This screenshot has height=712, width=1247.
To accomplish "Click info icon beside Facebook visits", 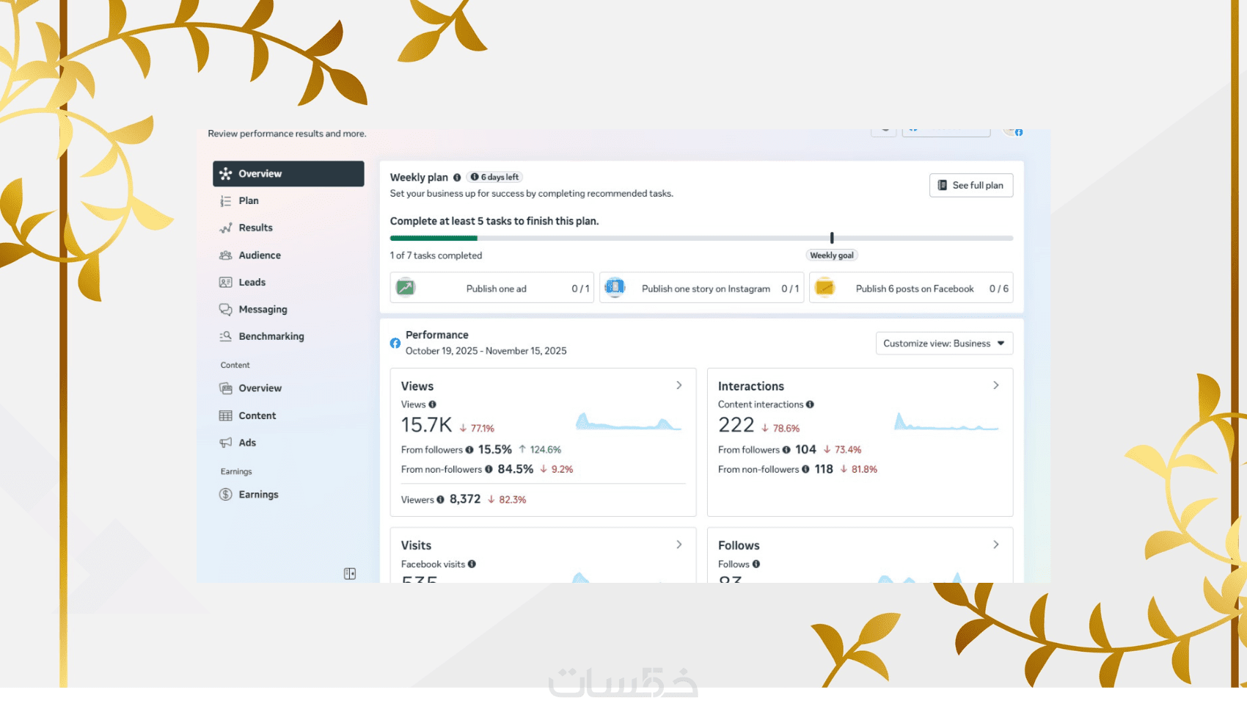I will tap(472, 564).
